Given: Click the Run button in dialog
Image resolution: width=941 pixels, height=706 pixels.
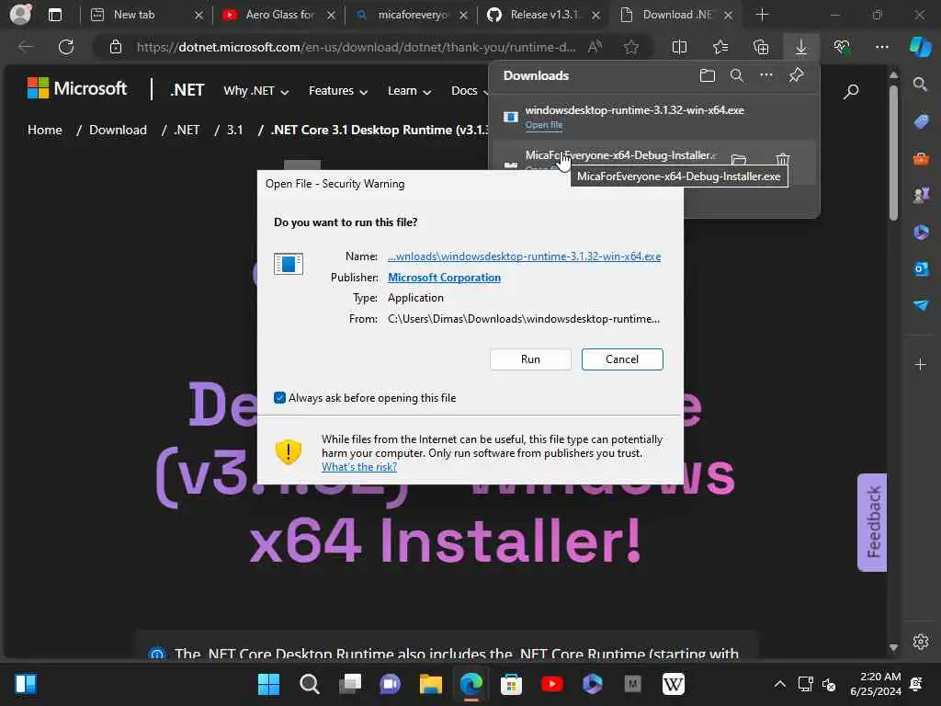Looking at the screenshot, I should (530, 359).
